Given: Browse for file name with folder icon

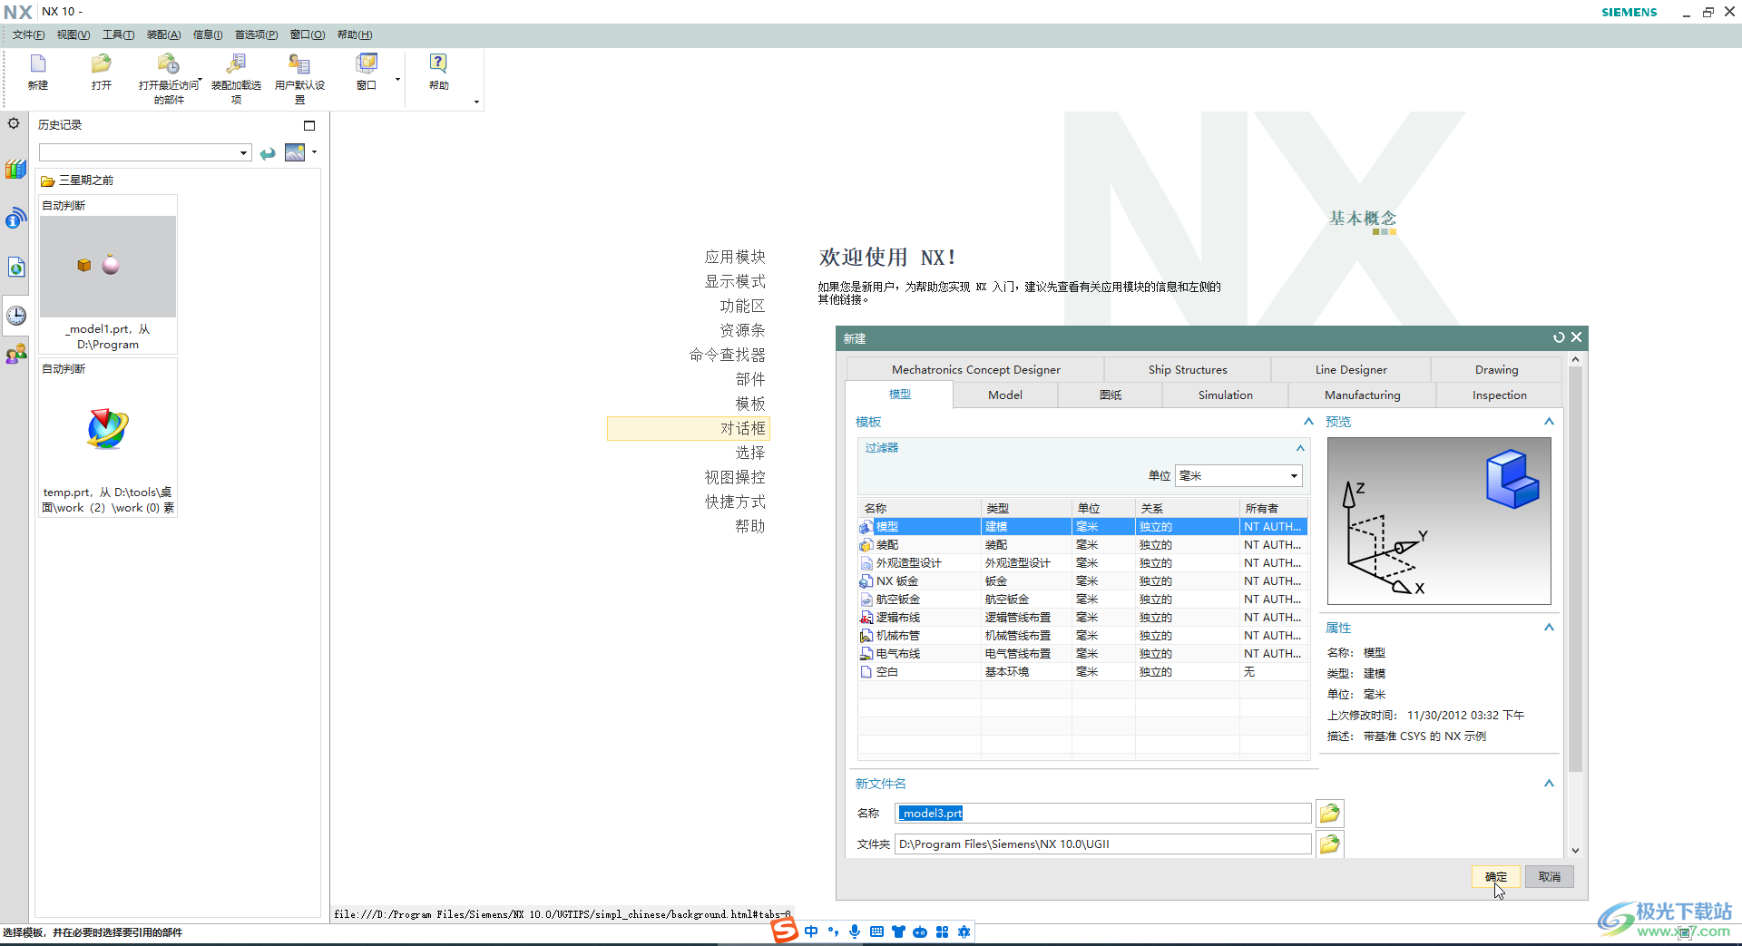Looking at the screenshot, I should 1330,814.
